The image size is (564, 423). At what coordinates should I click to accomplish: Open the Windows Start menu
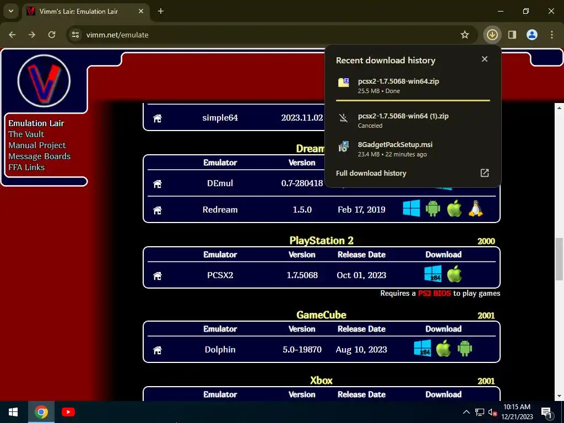click(x=13, y=412)
